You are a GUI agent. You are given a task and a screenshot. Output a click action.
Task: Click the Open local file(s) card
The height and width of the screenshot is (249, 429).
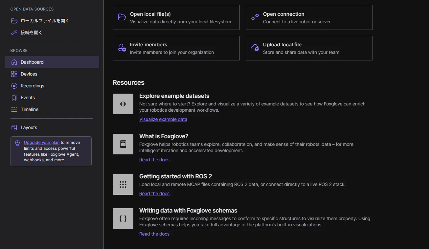[x=176, y=17]
